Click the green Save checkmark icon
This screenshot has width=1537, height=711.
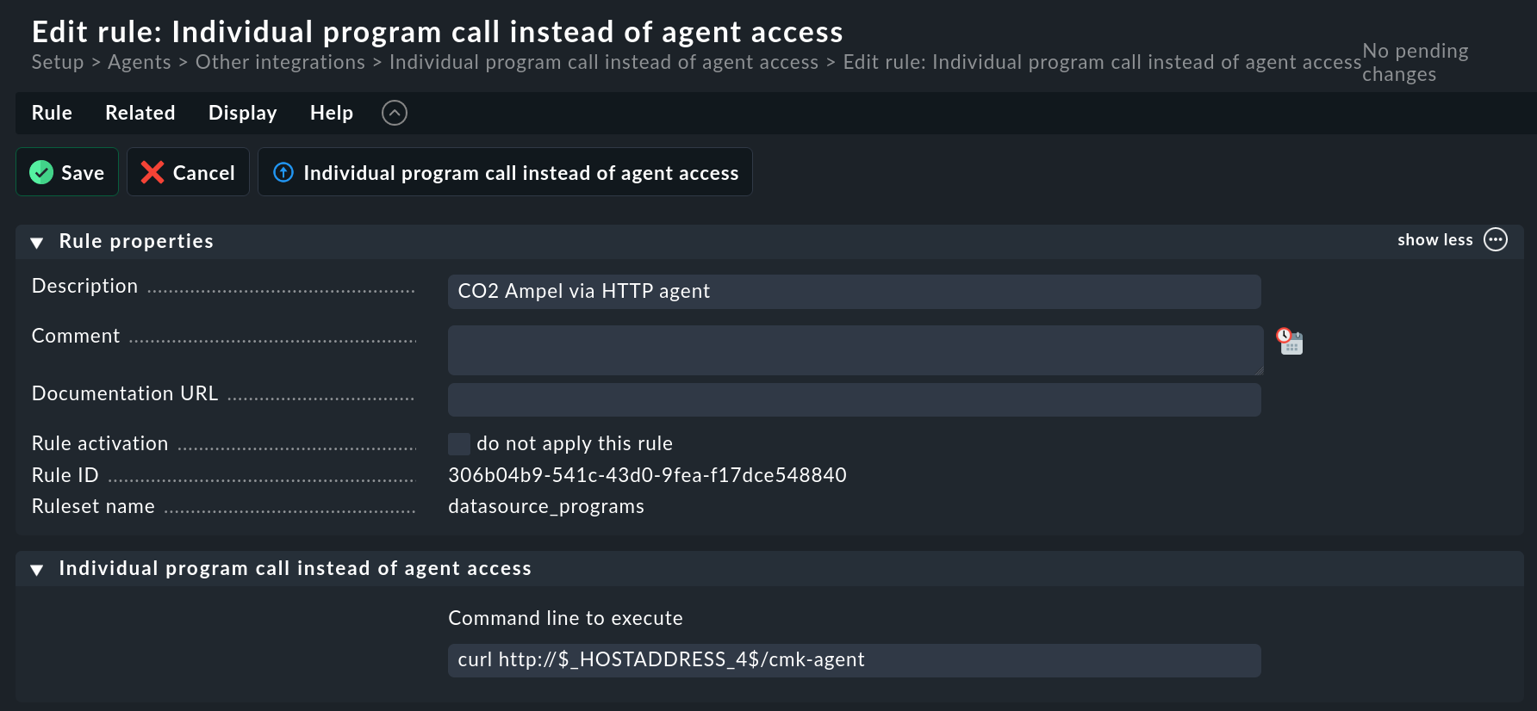tap(41, 172)
